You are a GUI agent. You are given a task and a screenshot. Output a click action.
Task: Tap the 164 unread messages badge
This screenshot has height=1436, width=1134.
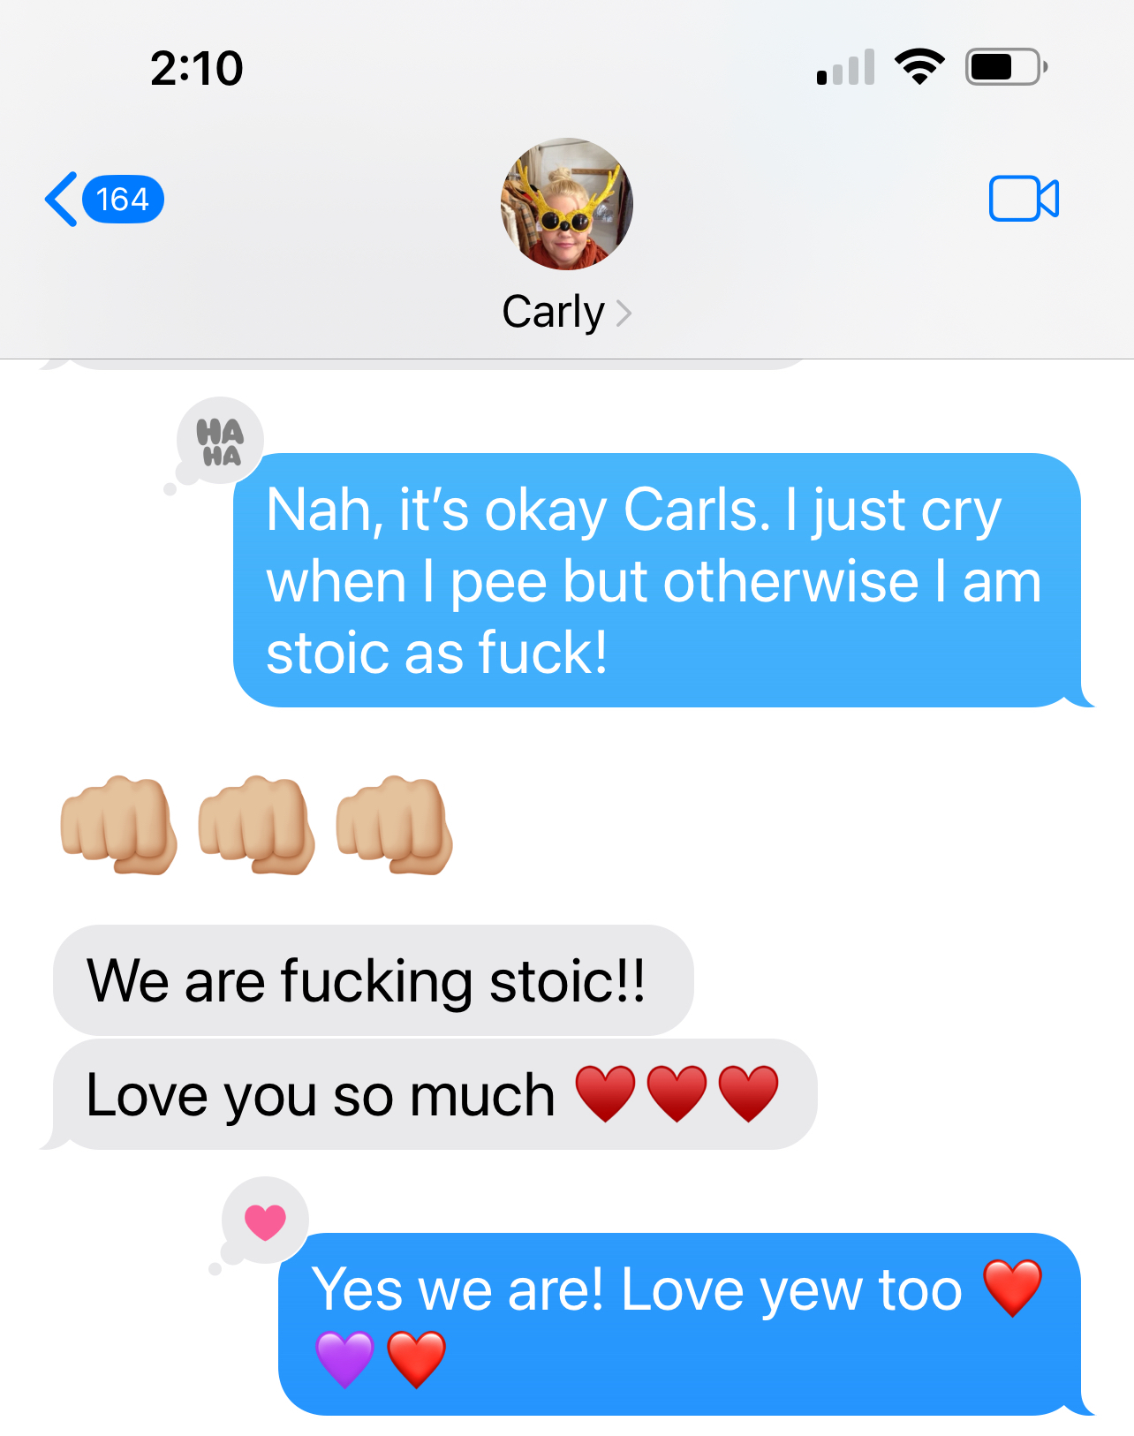[x=123, y=200]
